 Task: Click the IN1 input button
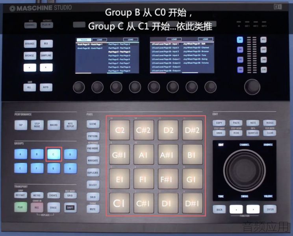click(x=240, y=40)
